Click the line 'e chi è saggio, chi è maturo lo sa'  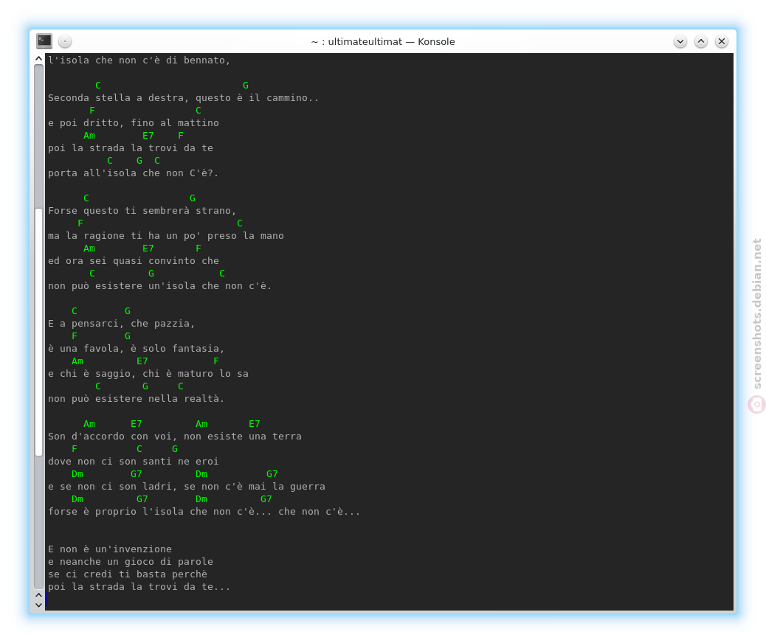coord(148,374)
